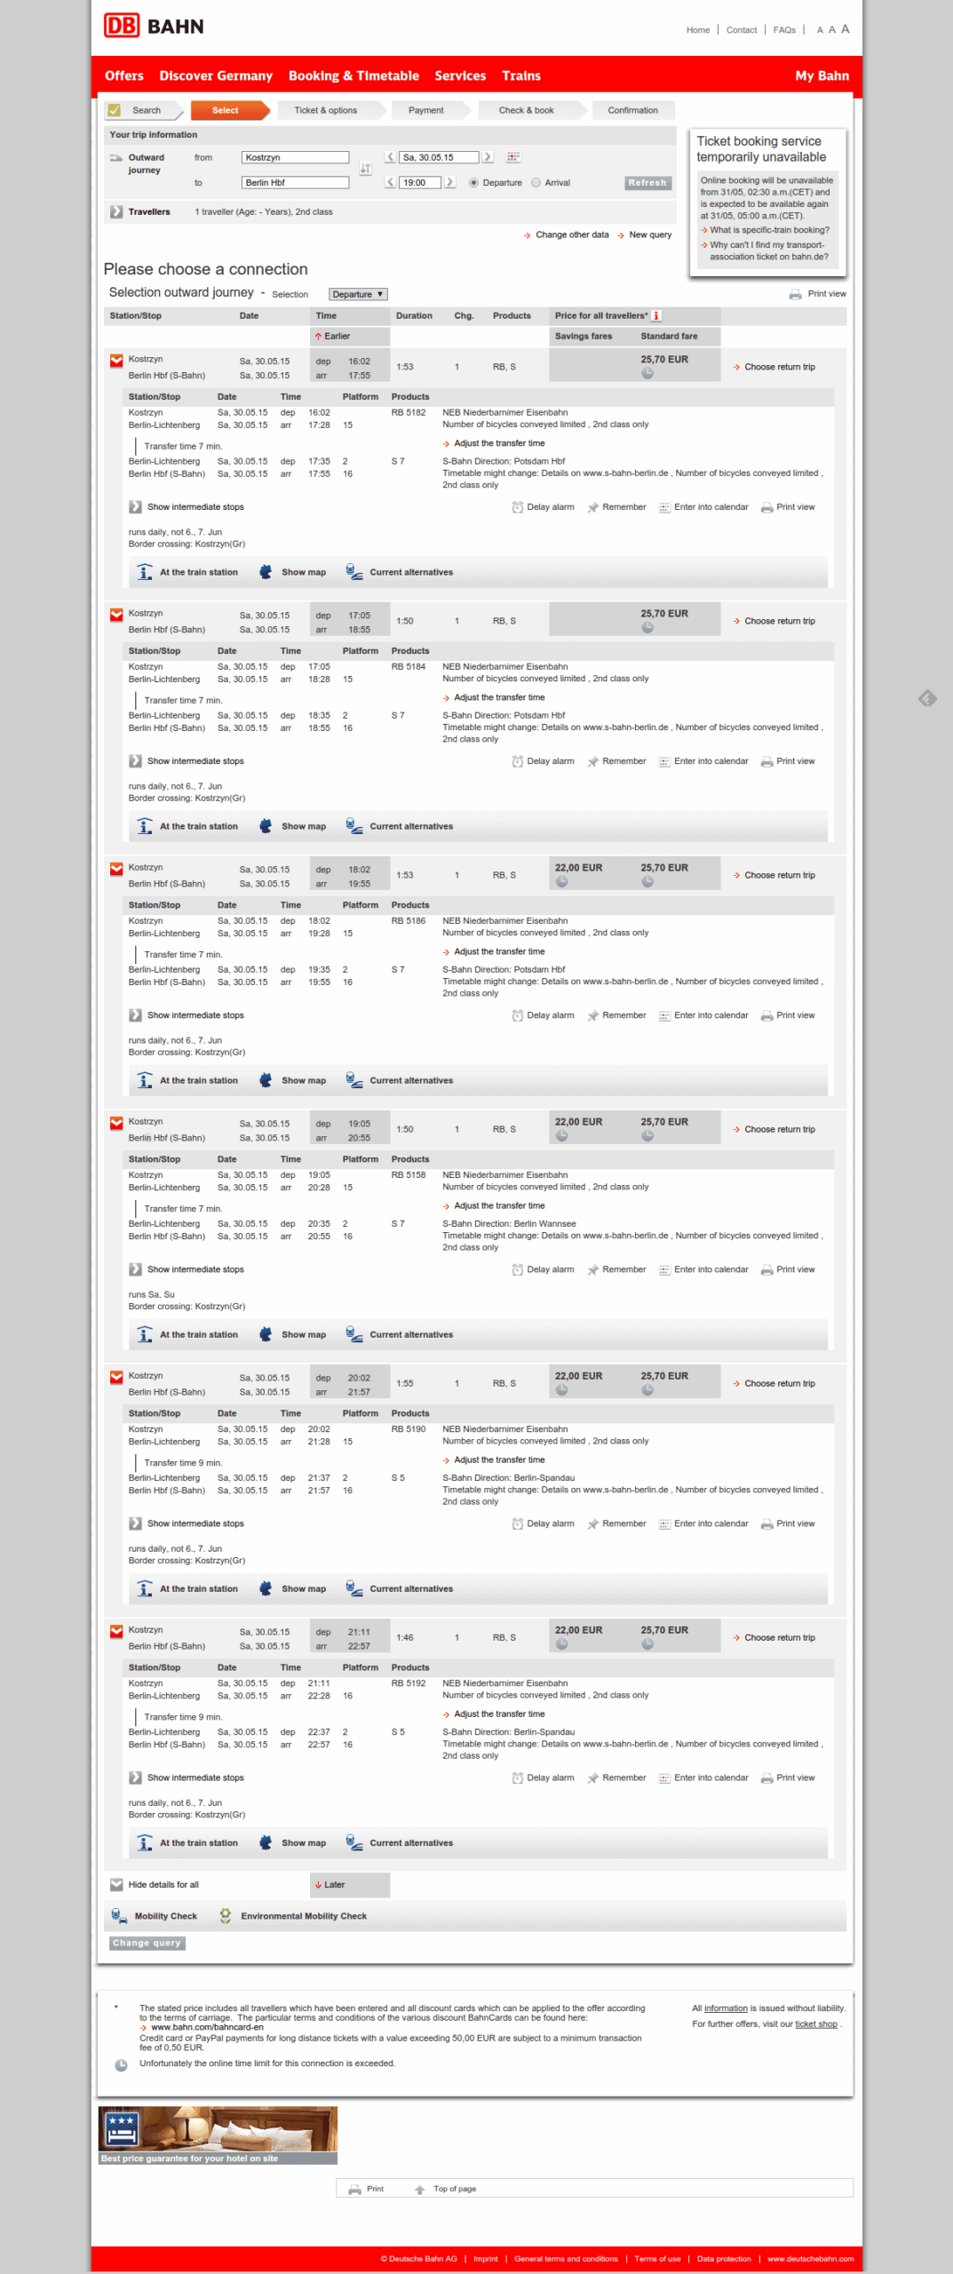Show map for the 16:02 connection
953x2274 pixels.
pyautogui.click(x=292, y=572)
